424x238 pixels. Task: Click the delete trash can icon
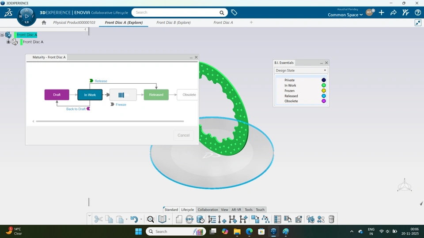click(331, 219)
